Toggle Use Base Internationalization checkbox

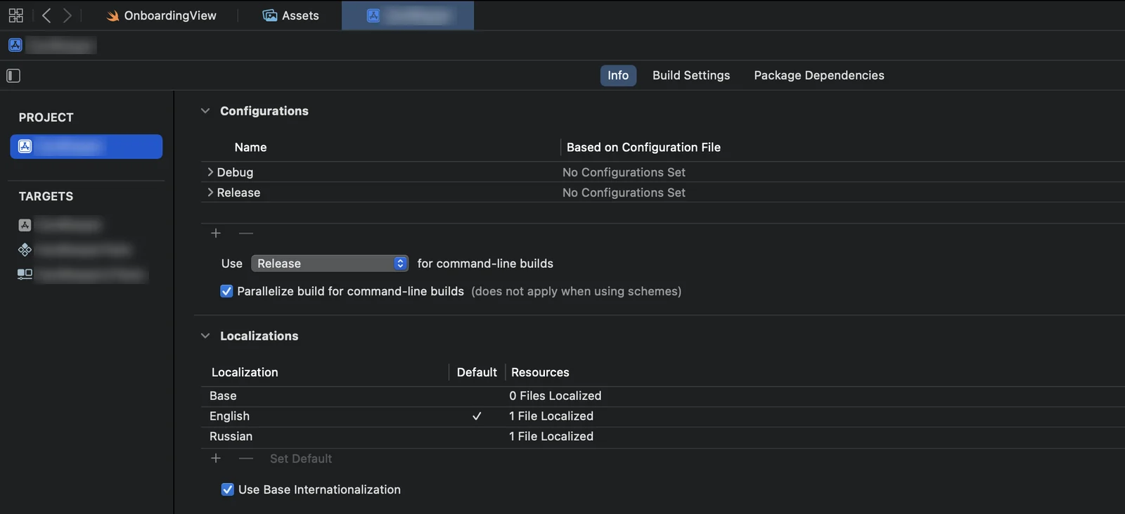point(228,489)
